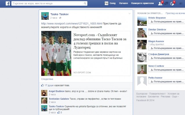The height and width of the screenshot is (115, 185).
Task: Click the Facebook search input field
Action: click(47, 3)
